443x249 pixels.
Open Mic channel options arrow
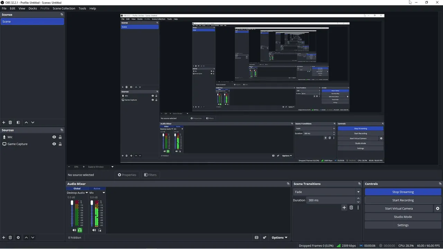(103, 193)
